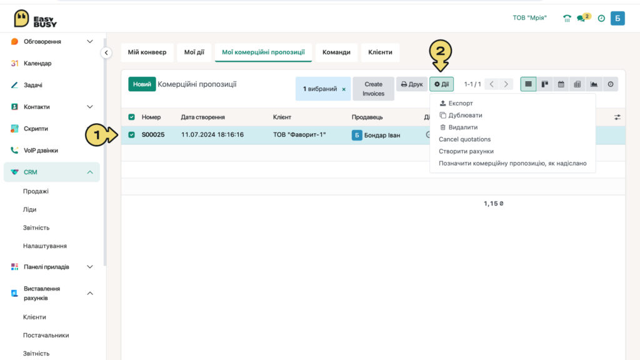Image resolution: width=640 pixels, height=360 pixels.
Task: Click the Скрипти sidebar icon
Action: pos(14,129)
